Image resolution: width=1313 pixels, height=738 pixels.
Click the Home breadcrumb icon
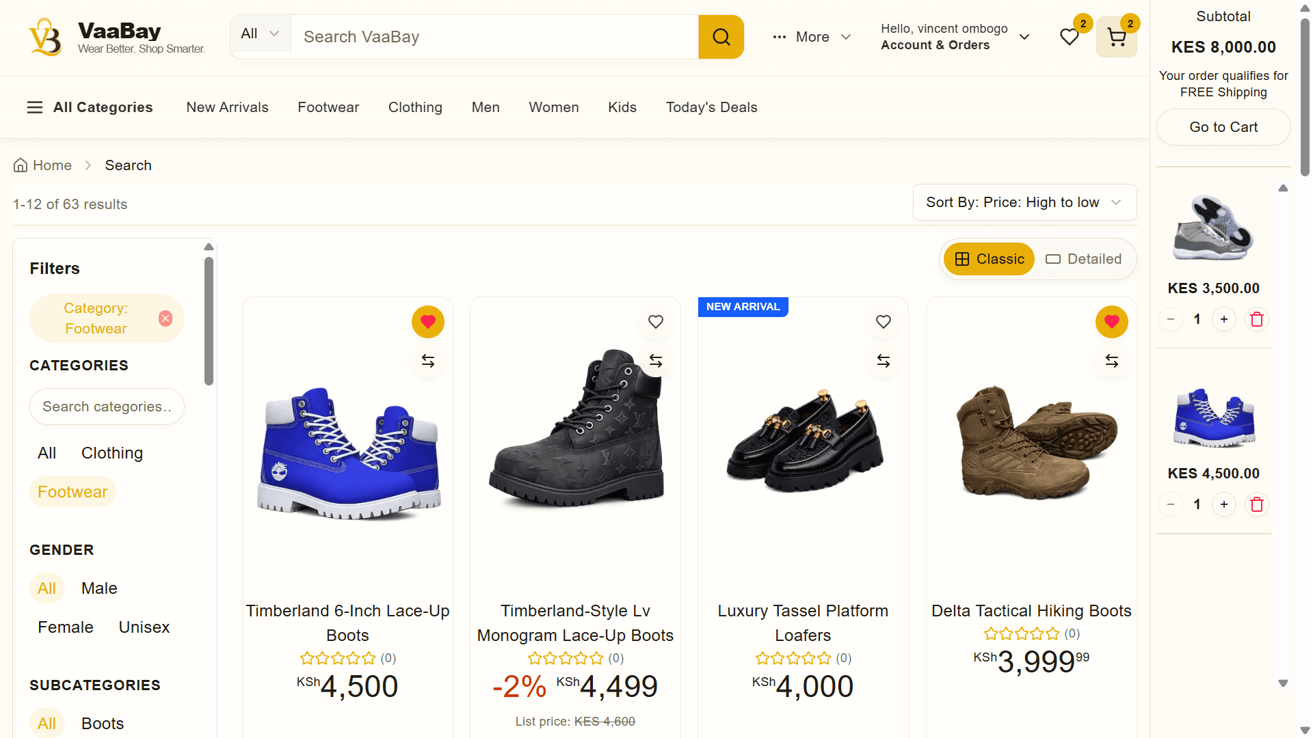pyautogui.click(x=21, y=165)
